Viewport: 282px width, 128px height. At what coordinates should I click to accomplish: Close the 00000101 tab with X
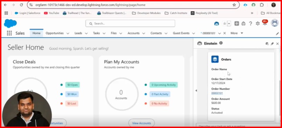tap(225, 33)
